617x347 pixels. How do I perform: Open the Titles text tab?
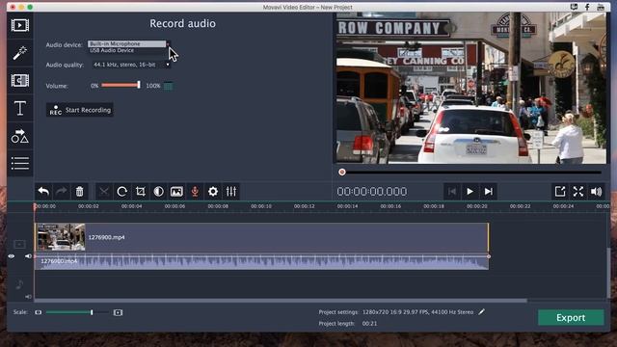click(x=20, y=108)
